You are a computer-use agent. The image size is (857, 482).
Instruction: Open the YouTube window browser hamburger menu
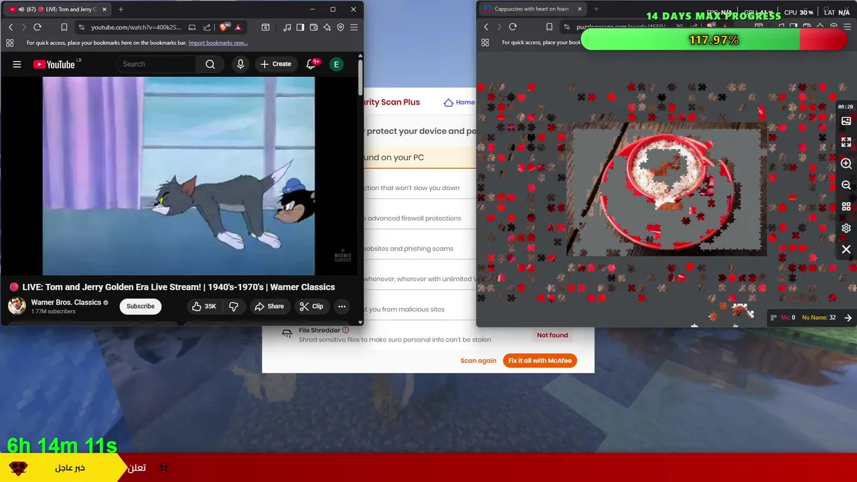point(354,27)
